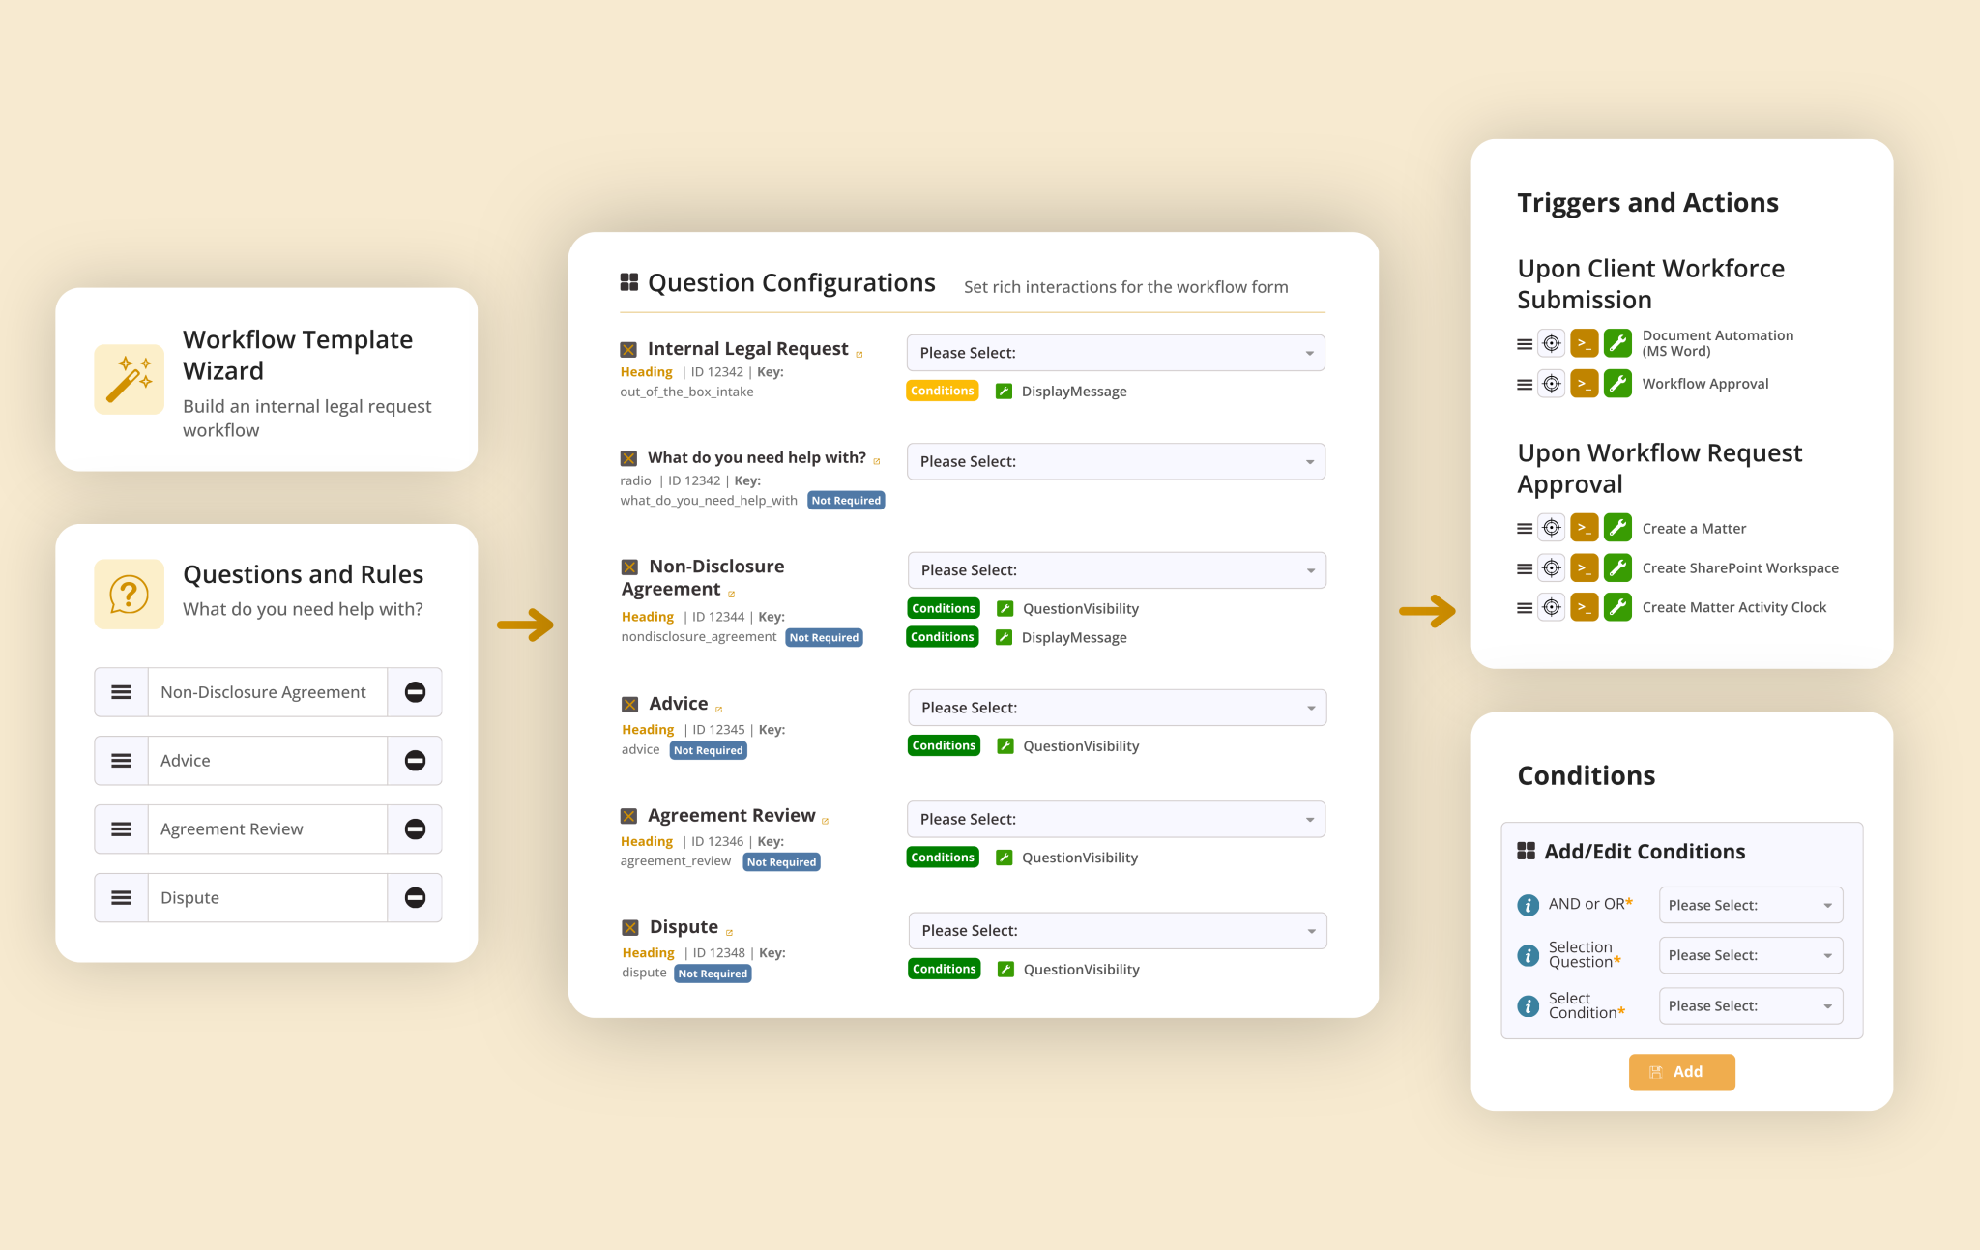
Task: Click the Conditions tag under Dispute
Action: click(944, 969)
